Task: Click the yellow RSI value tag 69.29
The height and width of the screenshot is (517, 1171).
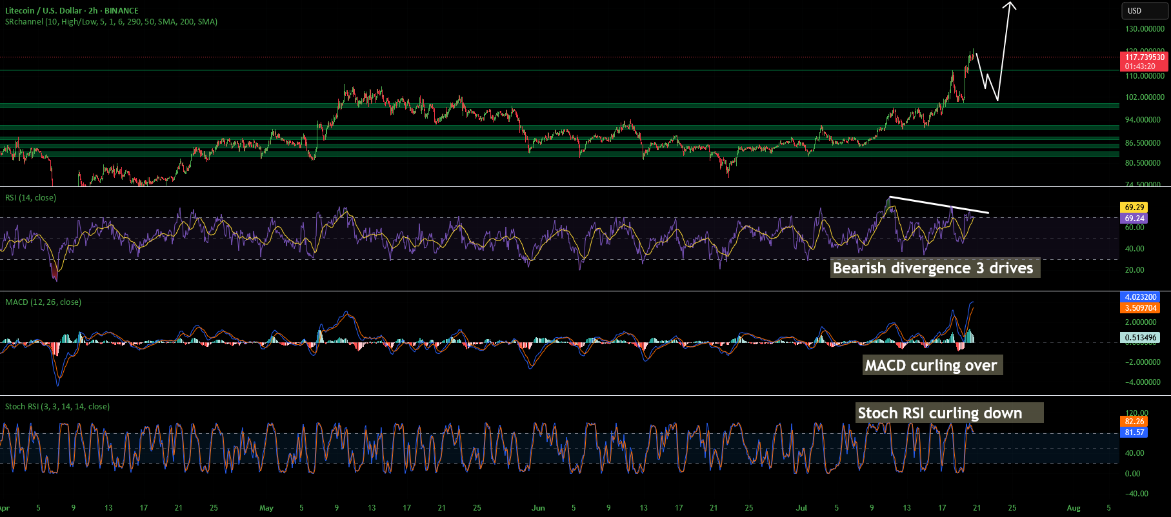Action: (x=1134, y=207)
